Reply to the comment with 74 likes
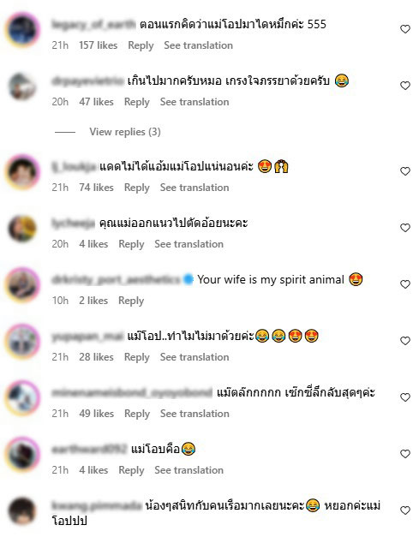Viewport: 419px width, 537px height. (x=137, y=188)
